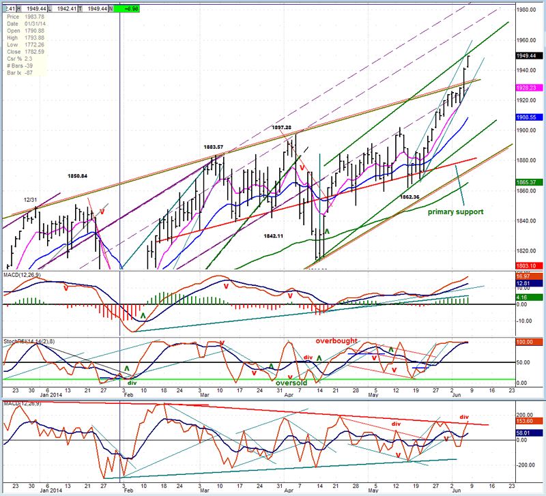Viewport: 546px width, 496px height.
Task: Click the -10.00 label on MACD scale
Action: click(523, 321)
